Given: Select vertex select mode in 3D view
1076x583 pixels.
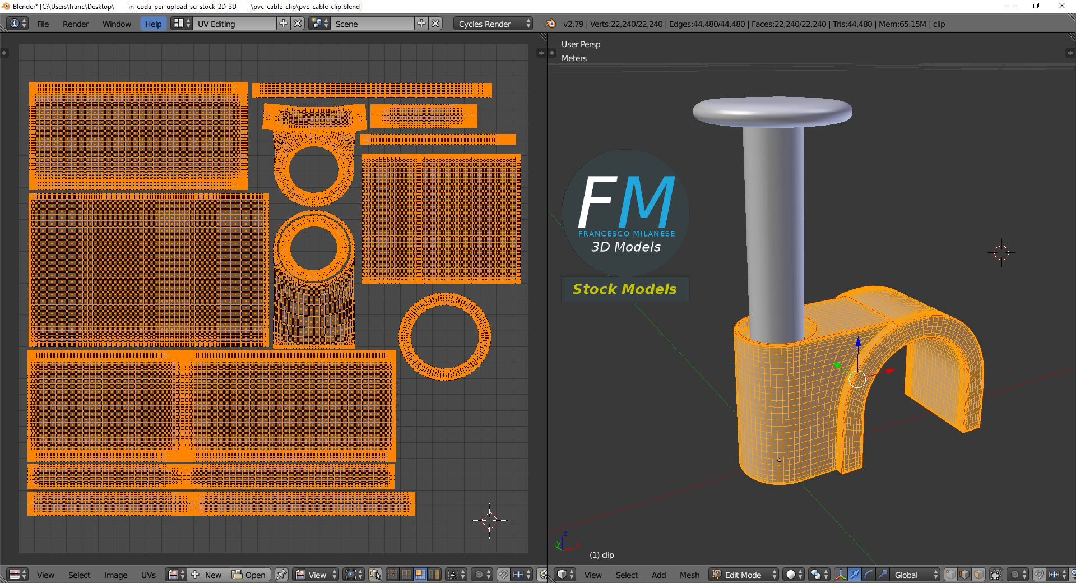Looking at the screenshot, I should click(x=950, y=575).
